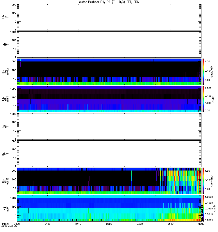Click the '2008 Aug 06' date label
Viewport: 218px width, 232px height.
point(9,226)
